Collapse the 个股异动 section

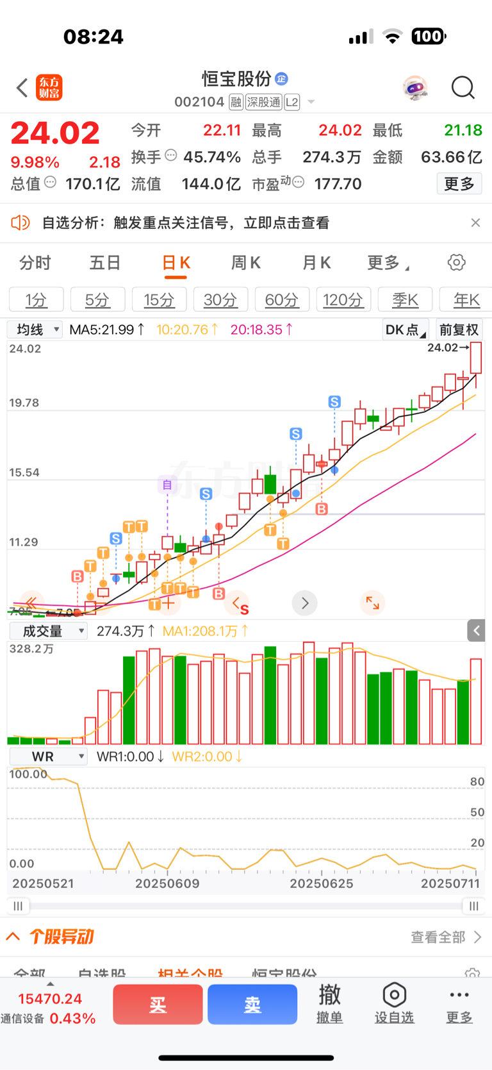click(x=13, y=937)
